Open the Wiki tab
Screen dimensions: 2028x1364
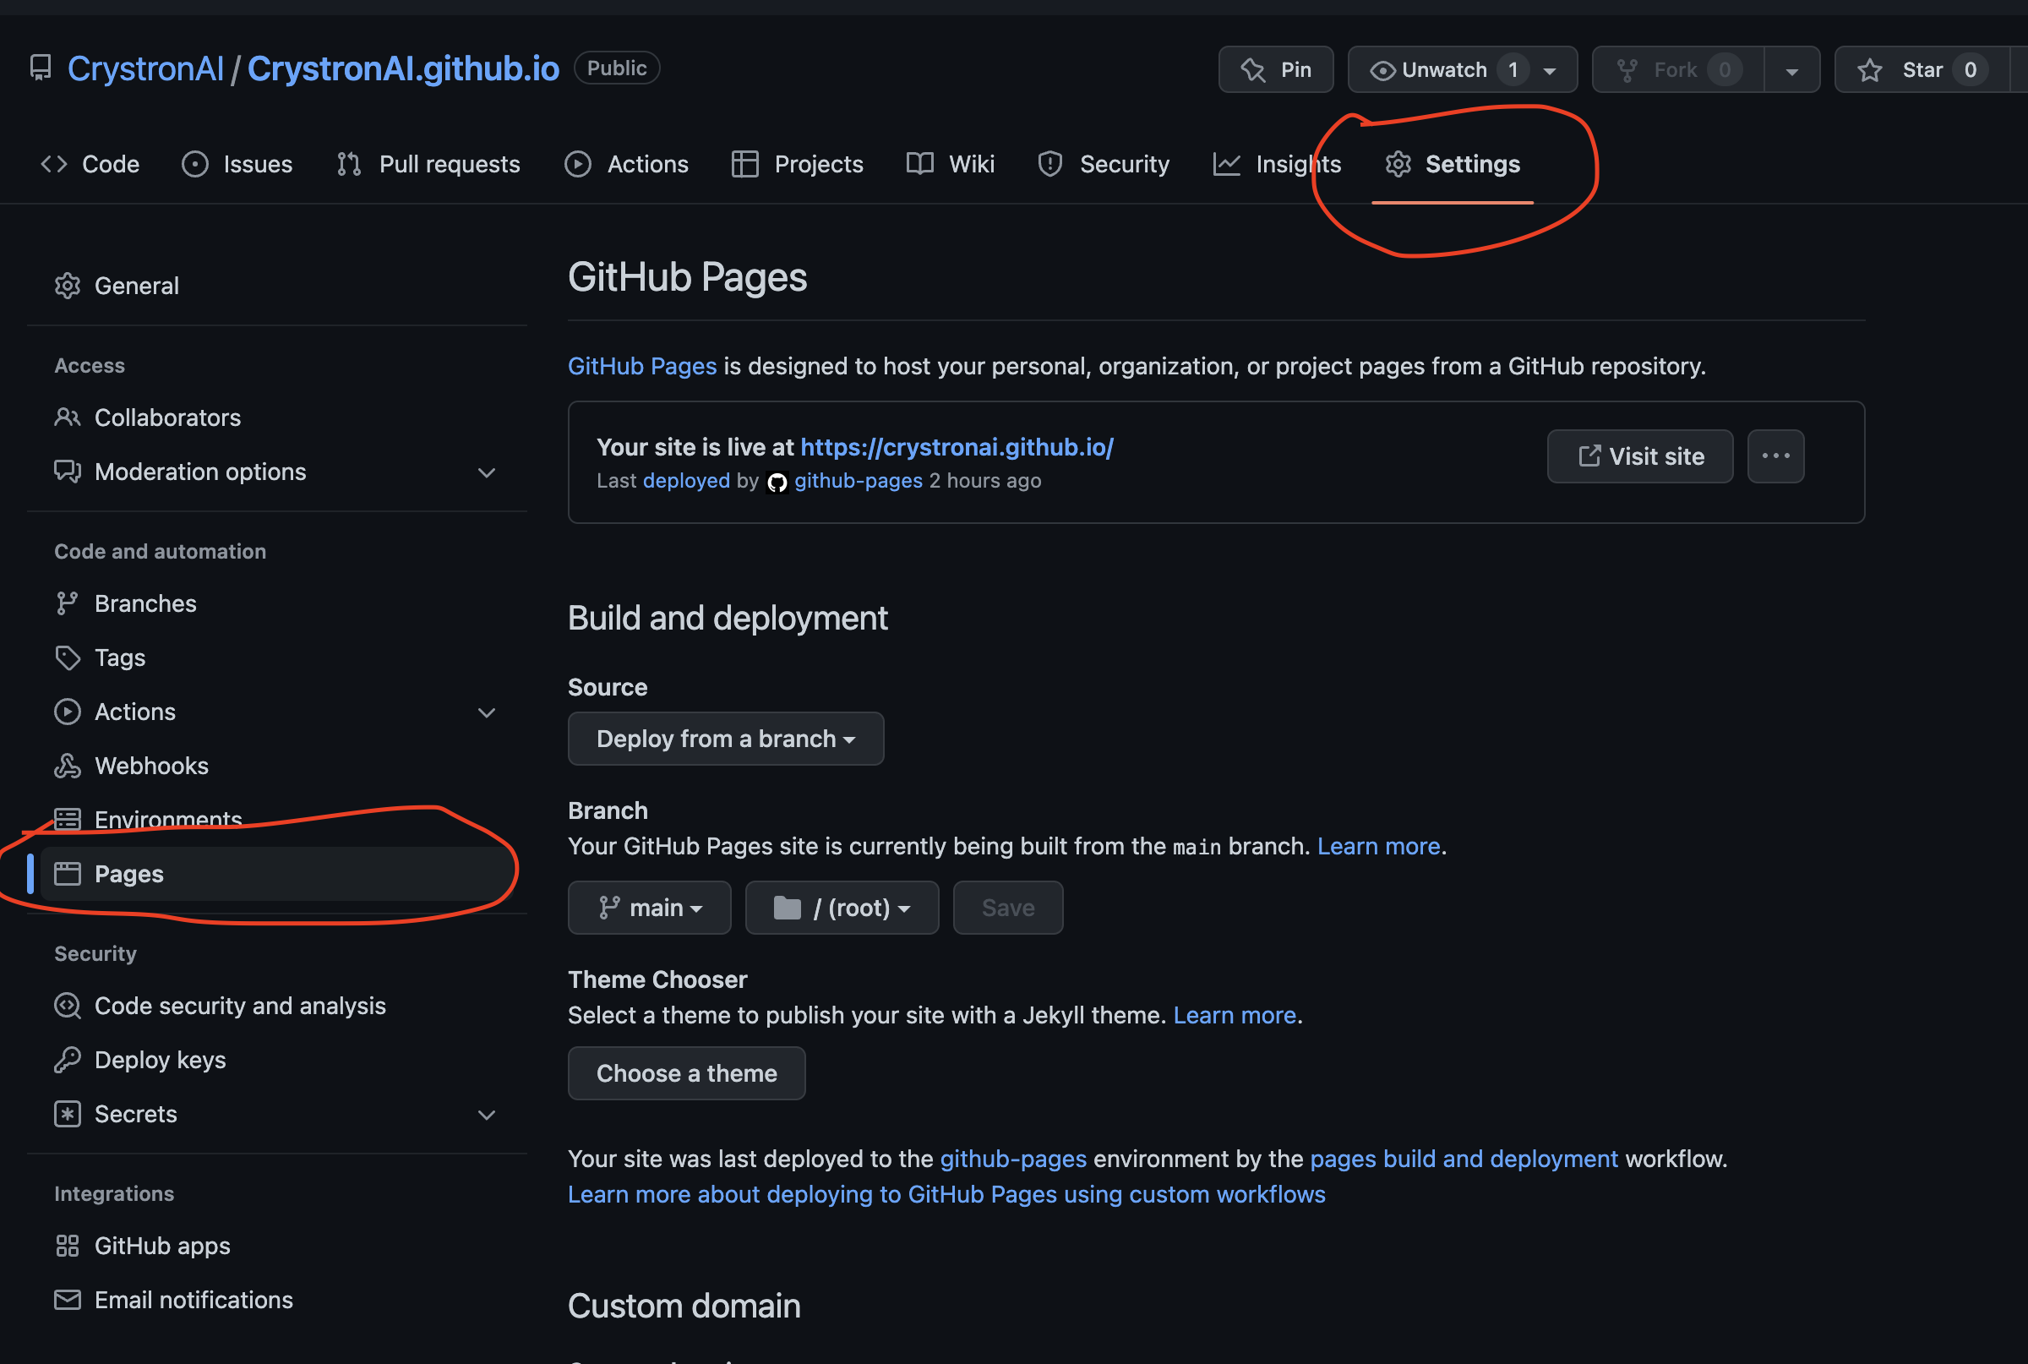click(951, 164)
